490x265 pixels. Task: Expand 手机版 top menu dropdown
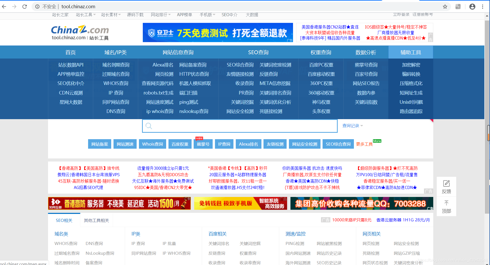(x=208, y=15)
